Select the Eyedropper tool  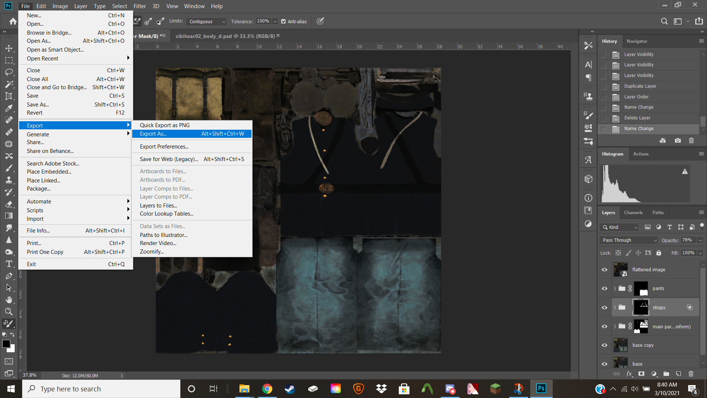pyautogui.click(x=9, y=108)
